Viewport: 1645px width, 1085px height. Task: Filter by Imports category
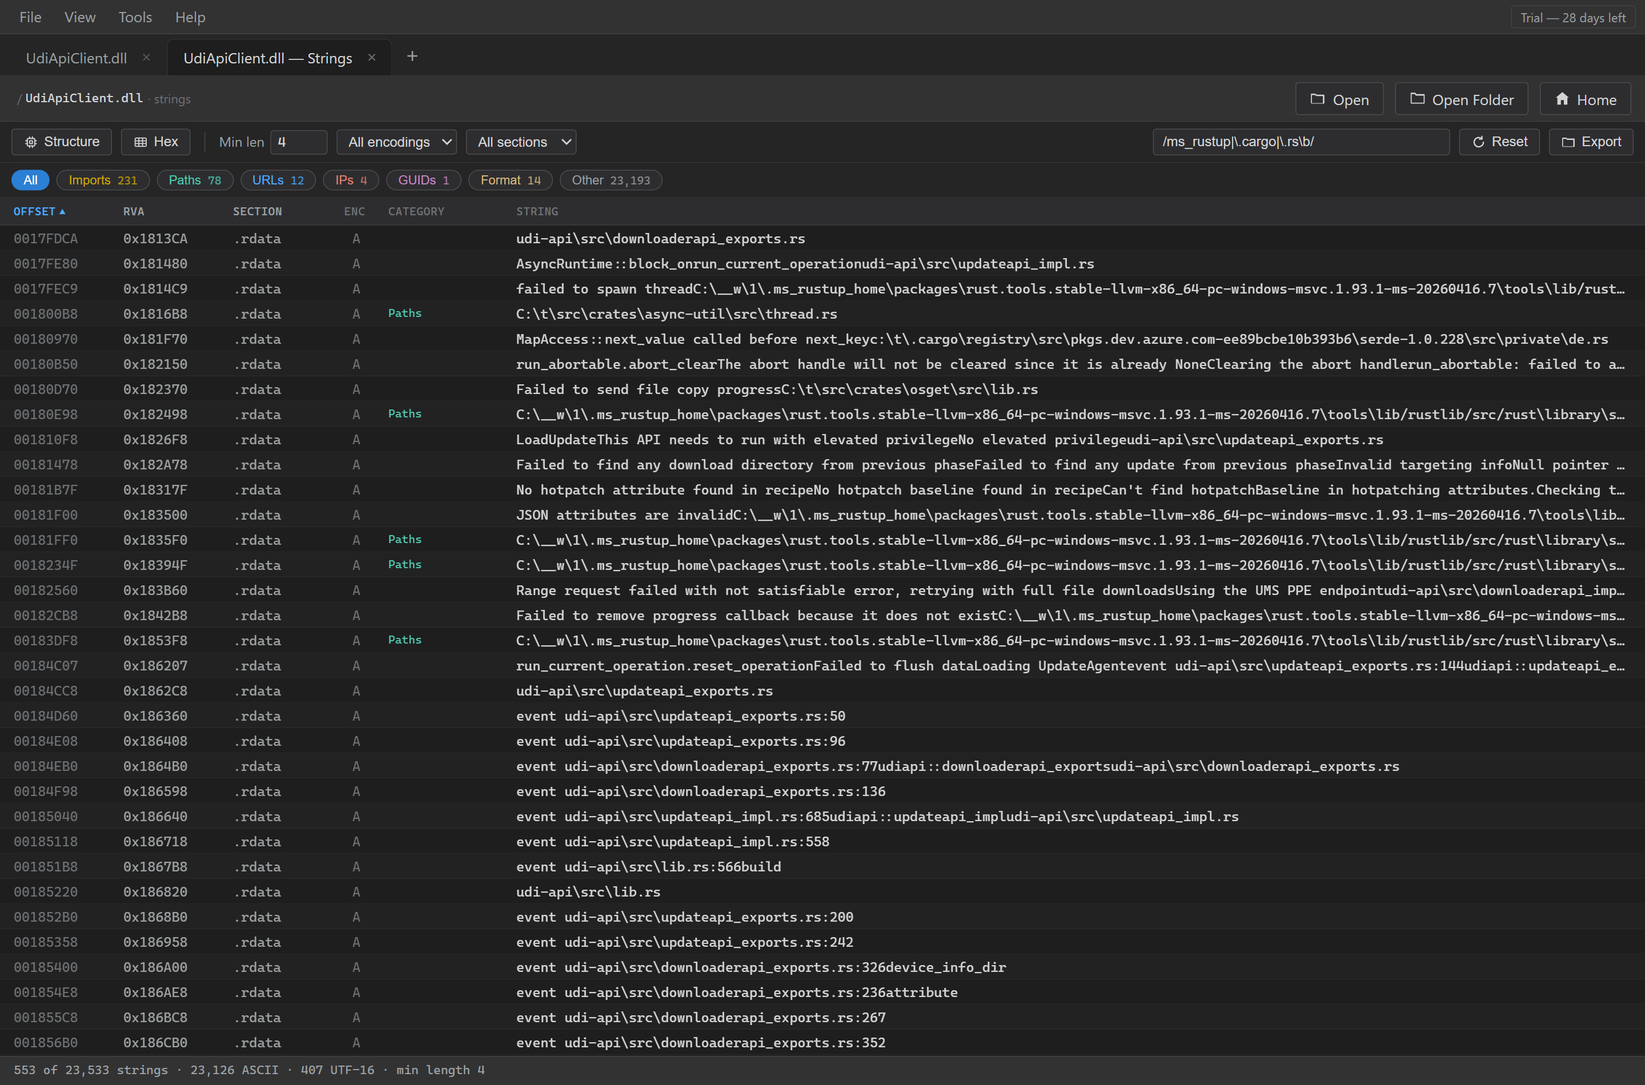[103, 180]
